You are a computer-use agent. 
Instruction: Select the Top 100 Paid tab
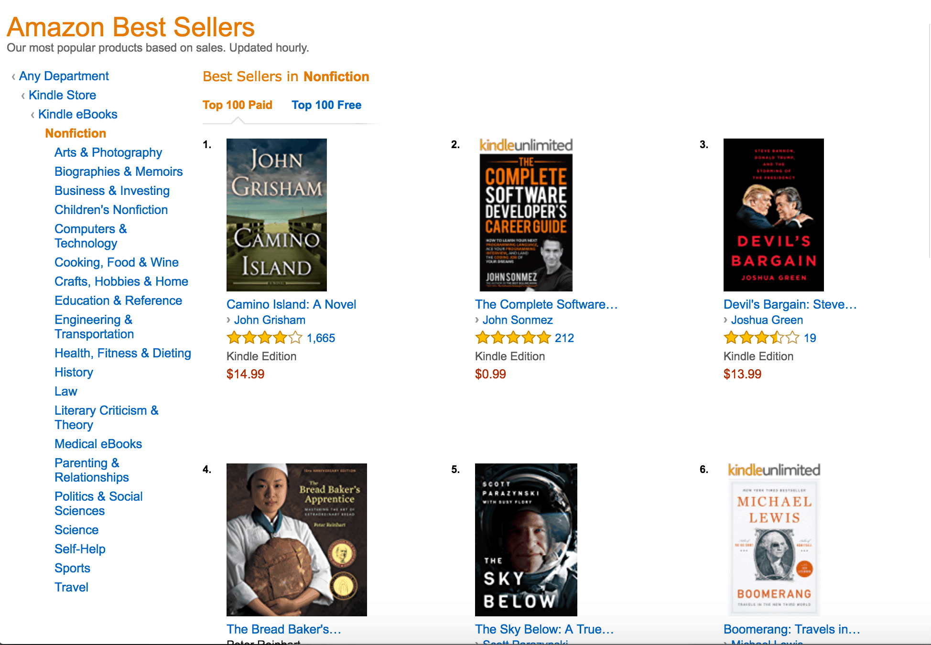pos(238,105)
